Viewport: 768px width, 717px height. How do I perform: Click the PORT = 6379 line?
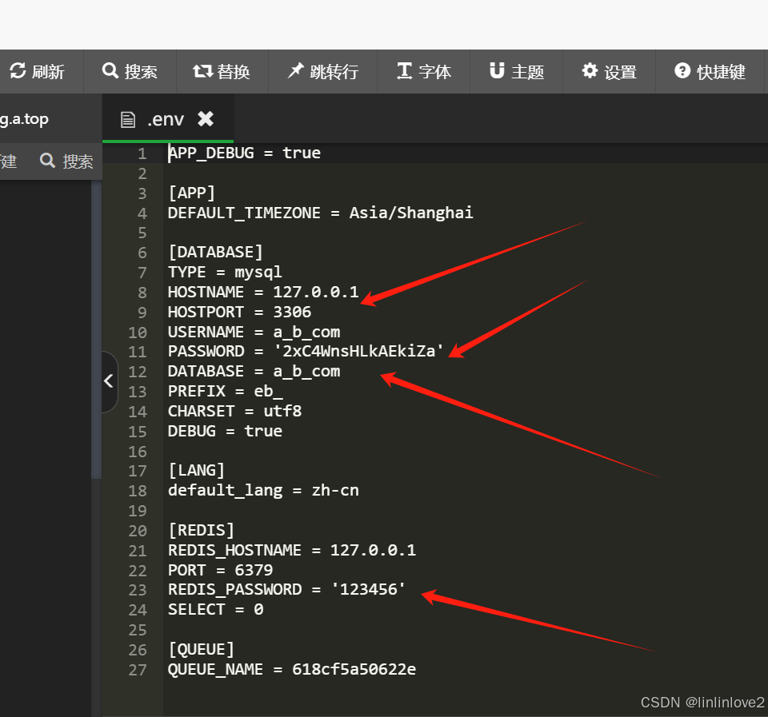tap(221, 570)
